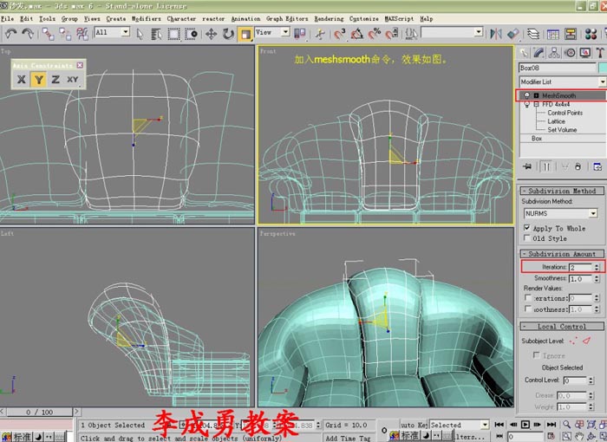Open the Rendering menu
The height and width of the screenshot is (442, 607).
(x=329, y=18)
